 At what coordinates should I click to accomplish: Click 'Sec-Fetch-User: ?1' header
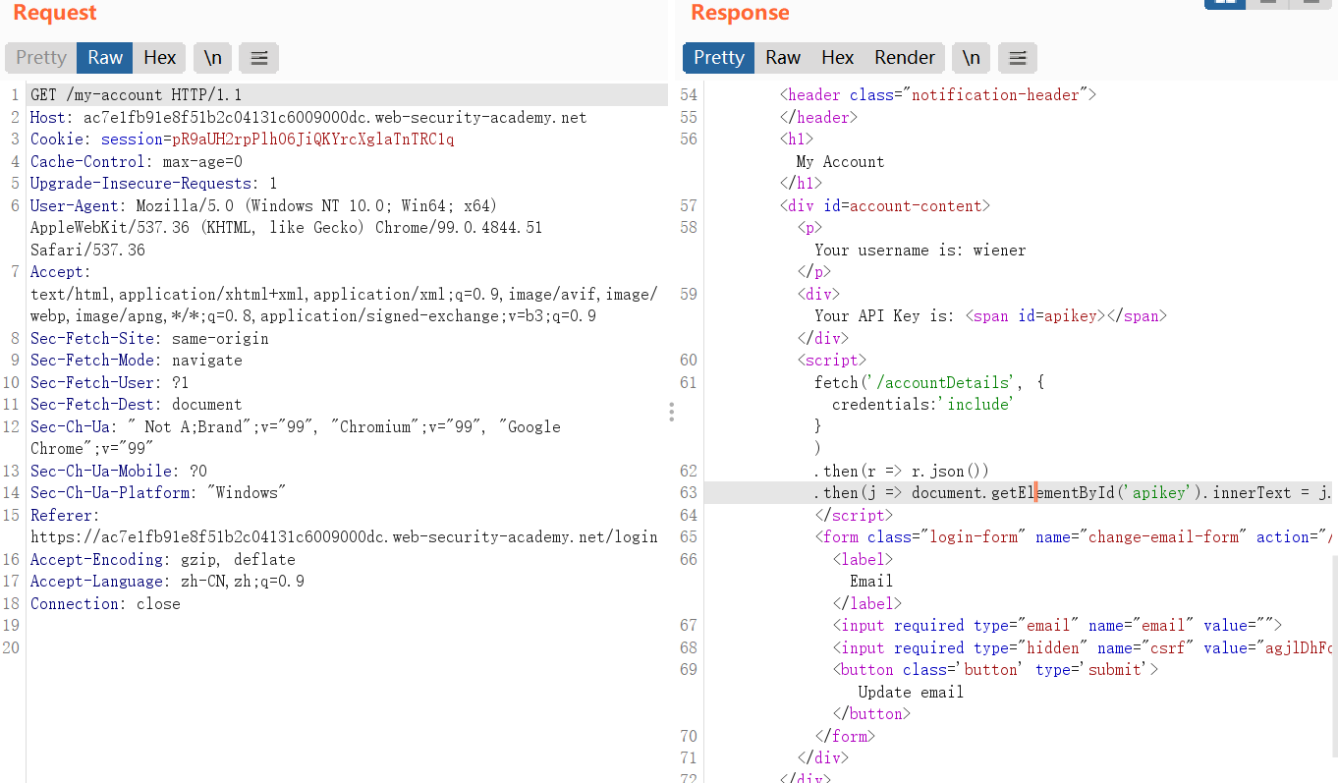point(110,383)
